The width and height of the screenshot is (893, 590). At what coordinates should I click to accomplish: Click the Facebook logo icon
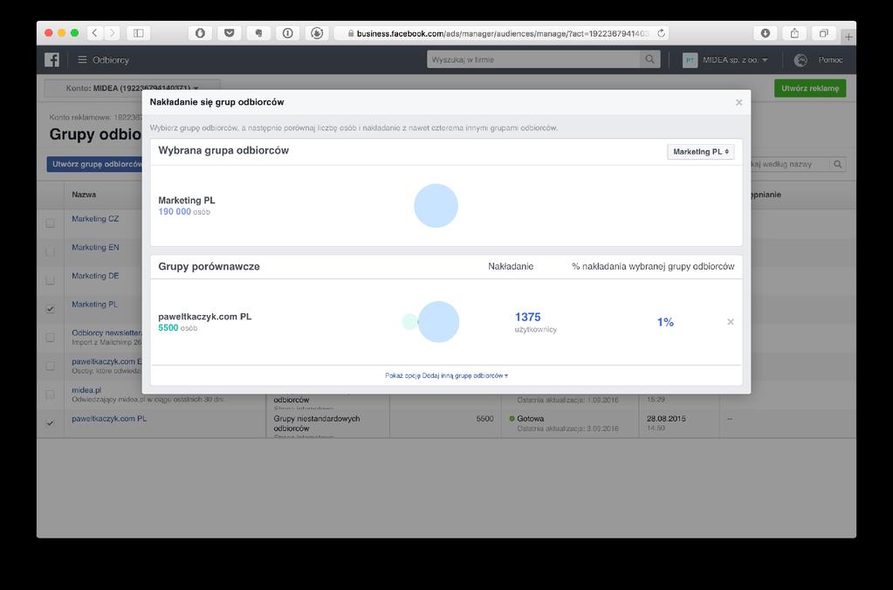pyautogui.click(x=52, y=60)
